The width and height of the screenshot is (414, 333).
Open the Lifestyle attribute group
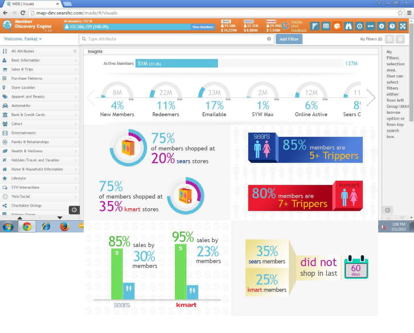coord(18,178)
